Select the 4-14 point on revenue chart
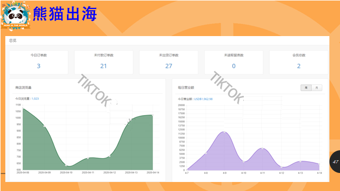Viewport: 340px width, 191px height. tap(319, 164)
